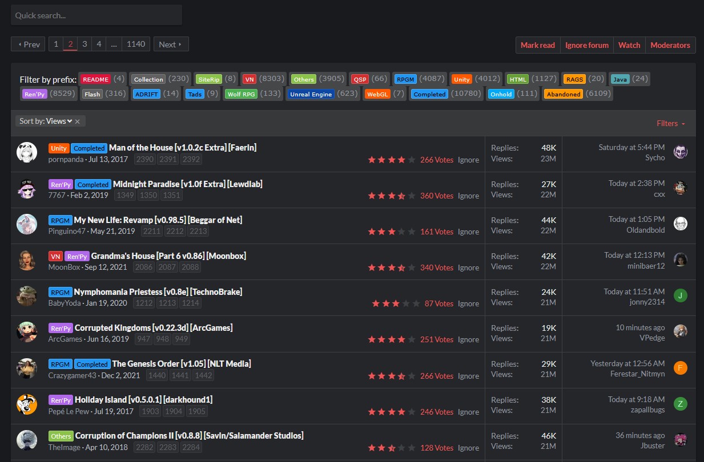Open page 949 of Corrupted Kingdoms
This screenshot has height=462, width=704.
pos(182,339)
